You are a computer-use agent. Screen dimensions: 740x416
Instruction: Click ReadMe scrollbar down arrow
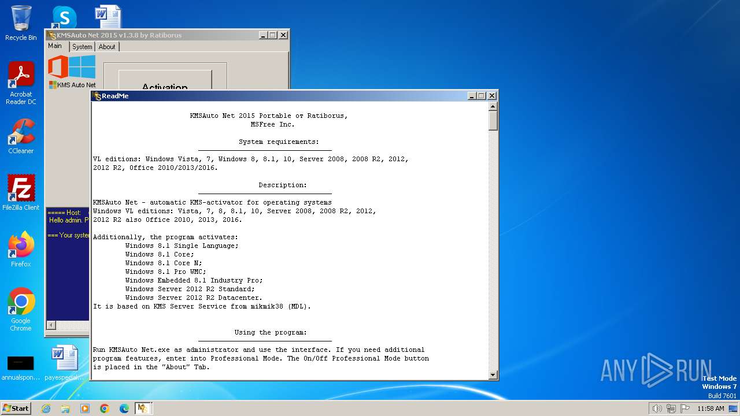[493, 374]
